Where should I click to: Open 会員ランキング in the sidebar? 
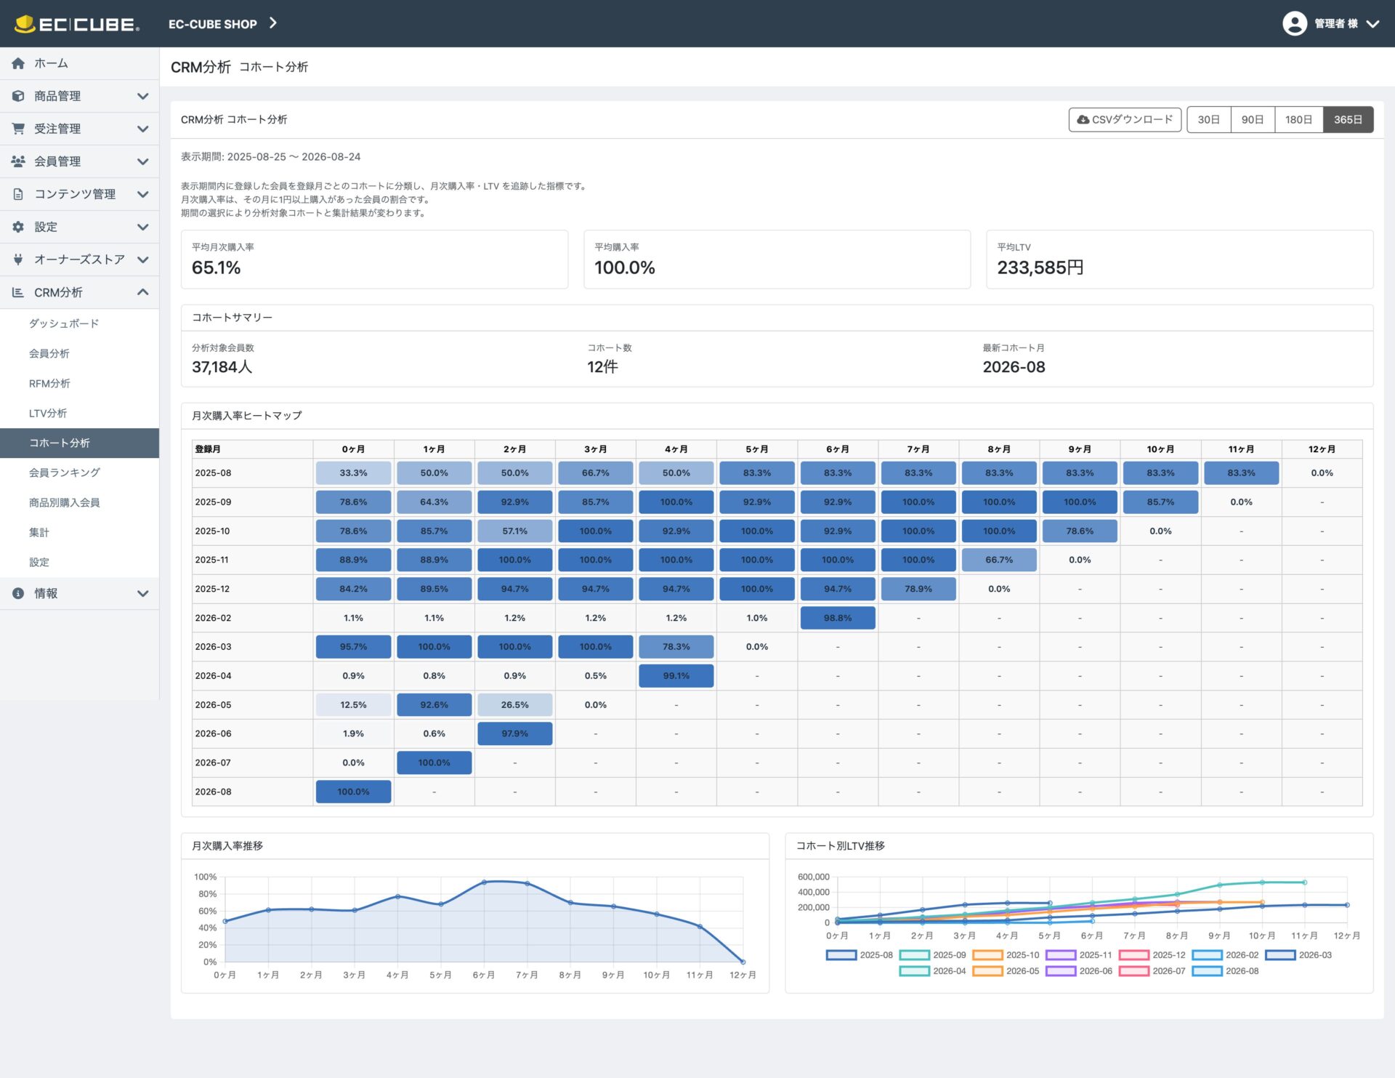[80, 472]
